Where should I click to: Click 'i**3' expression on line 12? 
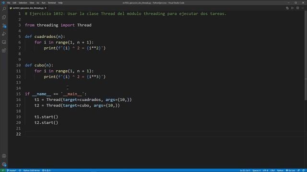94,76
